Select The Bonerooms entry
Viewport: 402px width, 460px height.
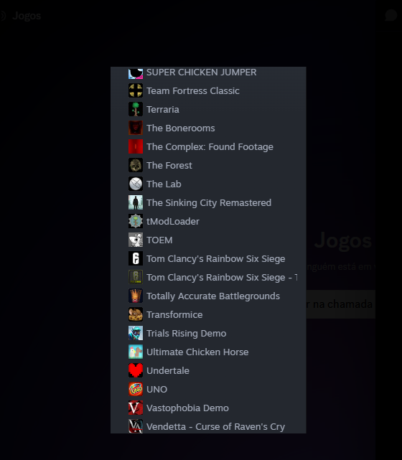[x=208, y=128]
